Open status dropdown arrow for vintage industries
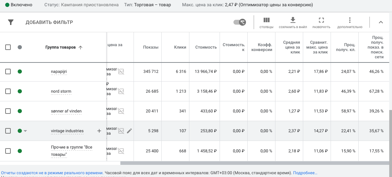 [x=25, y=131]
